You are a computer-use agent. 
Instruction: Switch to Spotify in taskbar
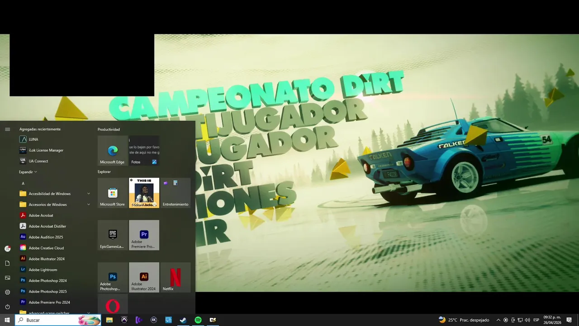pos(198,320)
